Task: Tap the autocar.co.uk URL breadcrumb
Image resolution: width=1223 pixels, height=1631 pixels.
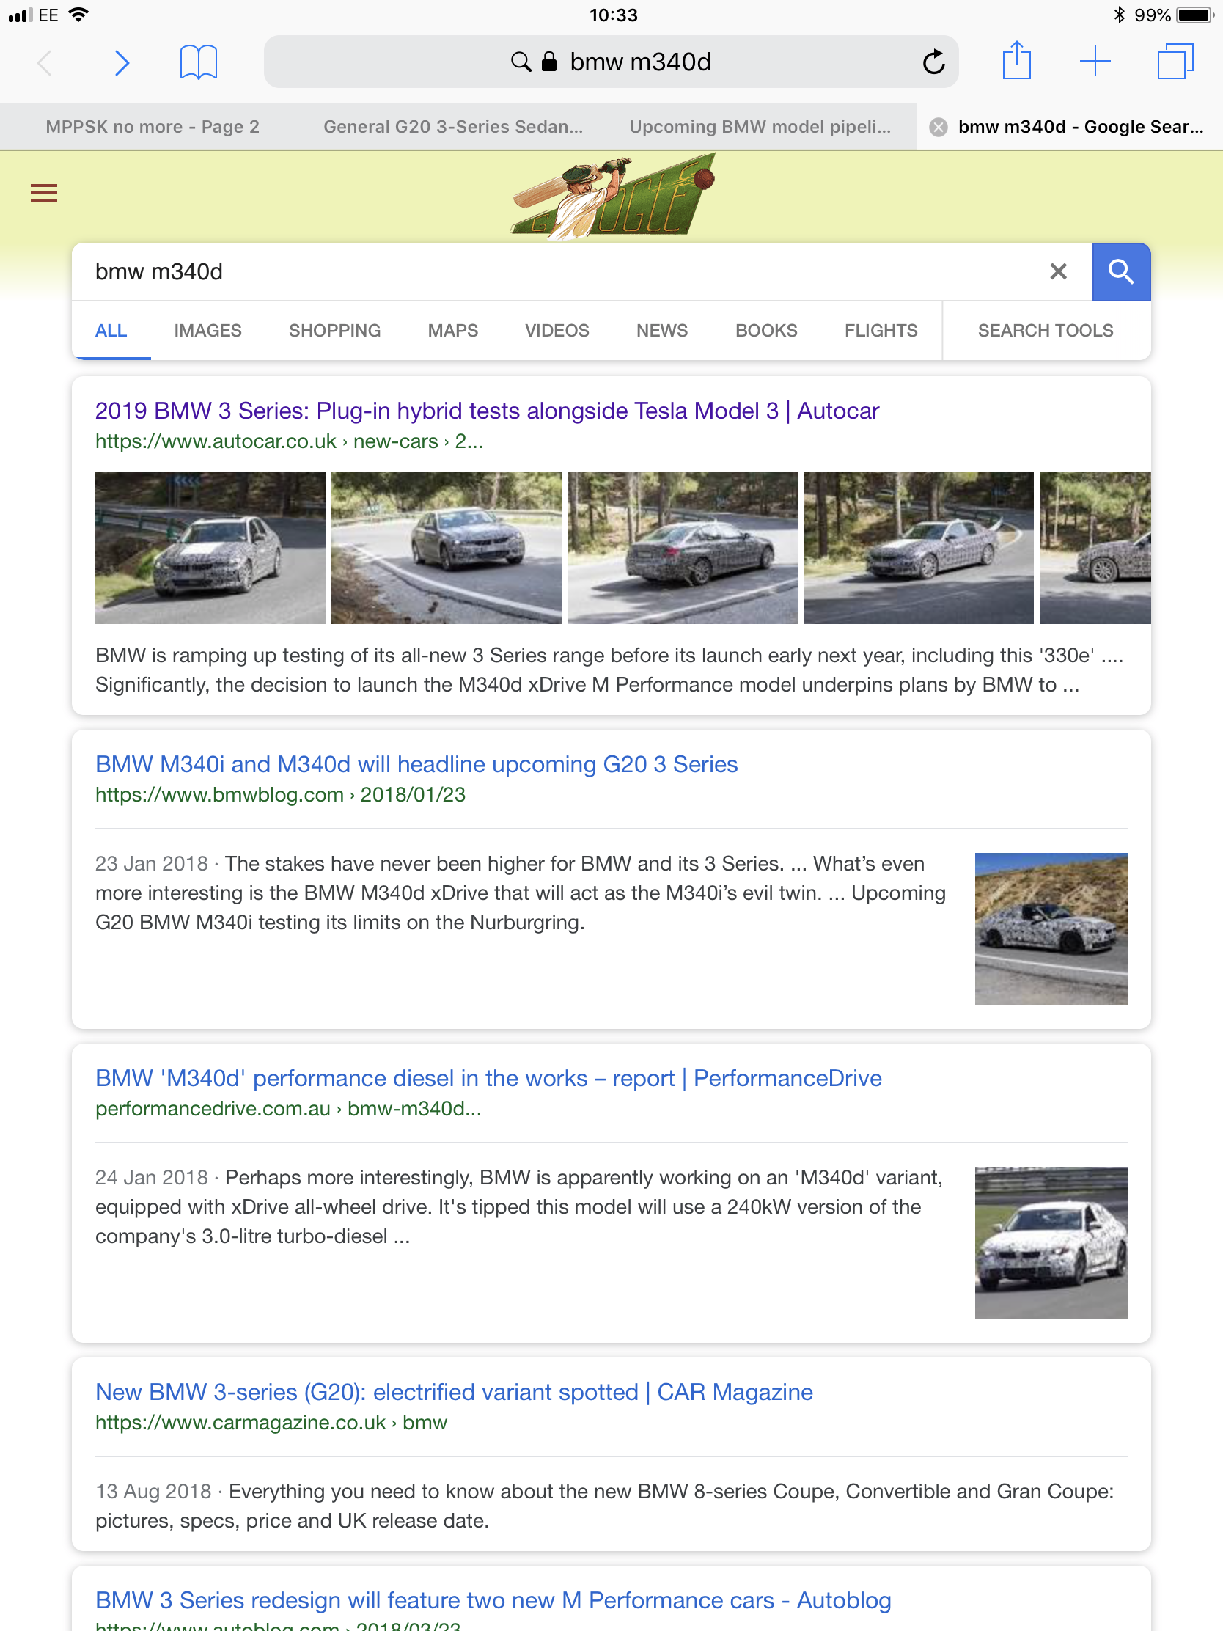Action: [289, 441]
